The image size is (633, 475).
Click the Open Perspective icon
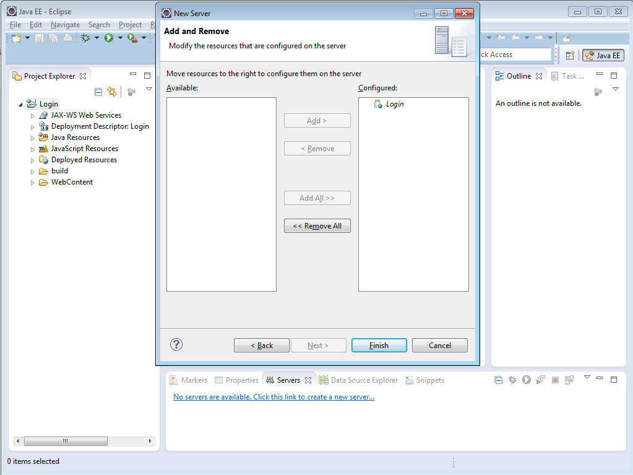point(570,55)
